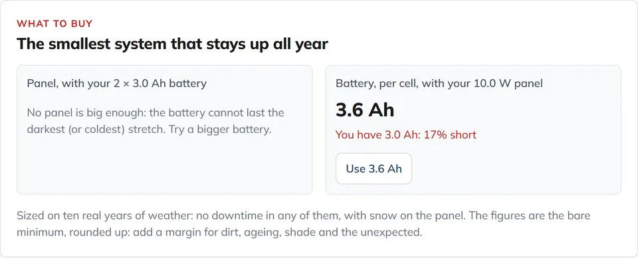Click the "Panel, with your 2 × 3.0 Ah battery" title

[x=117, y=83]
